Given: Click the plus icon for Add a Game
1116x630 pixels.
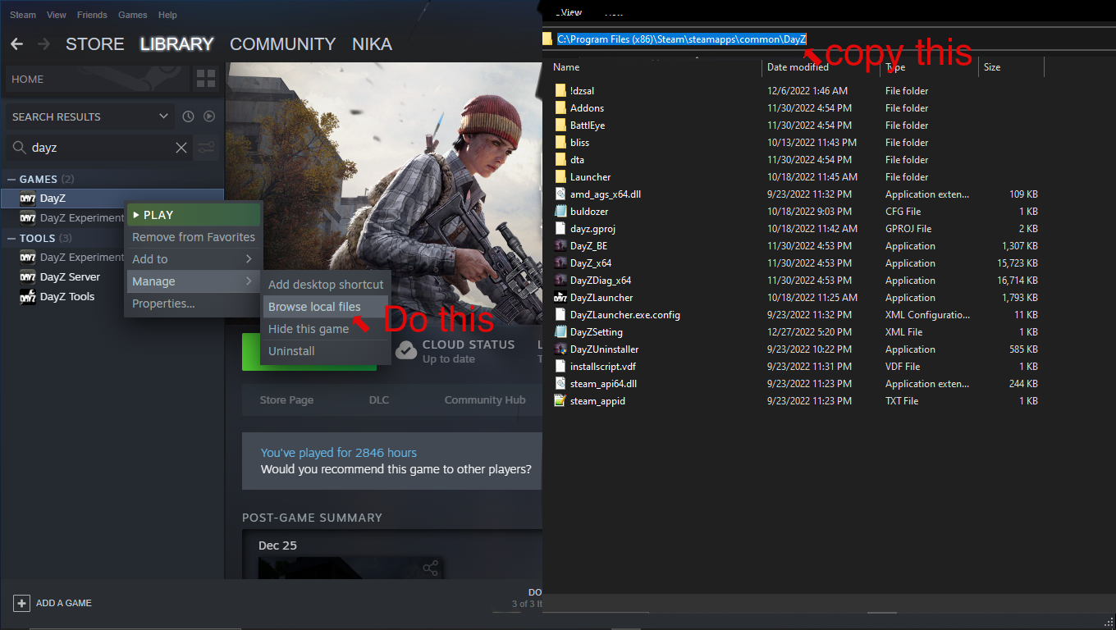Looking at the screenshot, I should coord(21,603).
